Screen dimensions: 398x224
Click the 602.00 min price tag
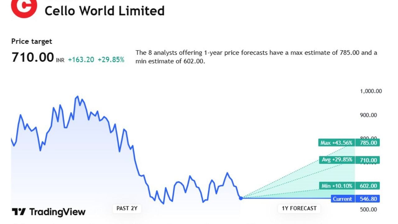tap(368, 186)
